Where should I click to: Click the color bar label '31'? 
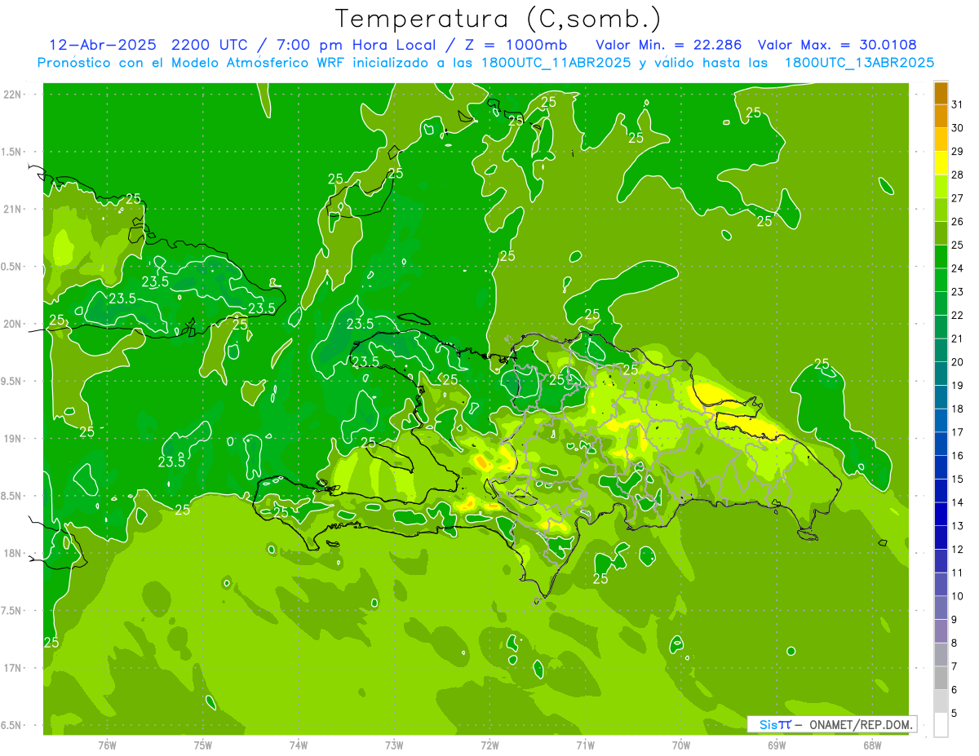[958, 104]
